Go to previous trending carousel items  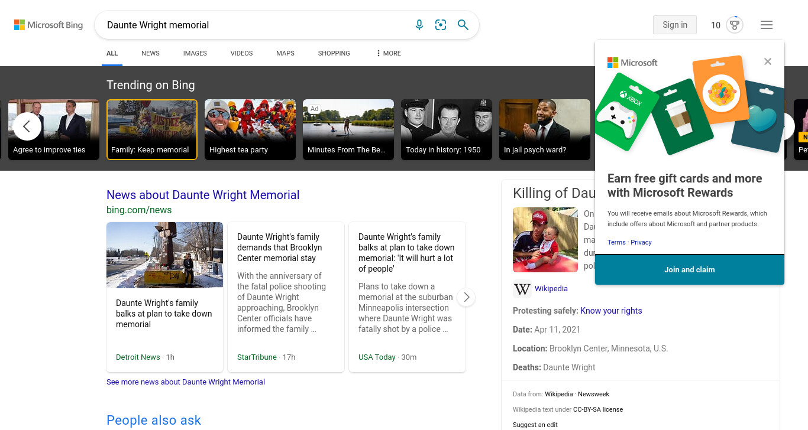(x=27, y=126)
